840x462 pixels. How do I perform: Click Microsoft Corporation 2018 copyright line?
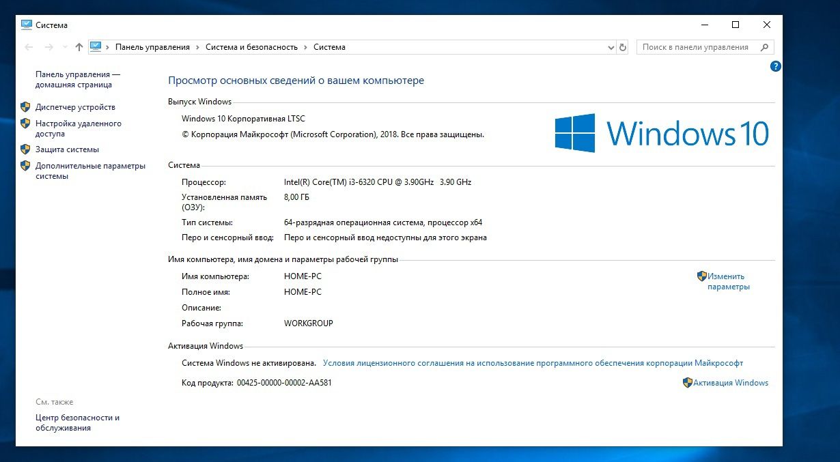333,134
